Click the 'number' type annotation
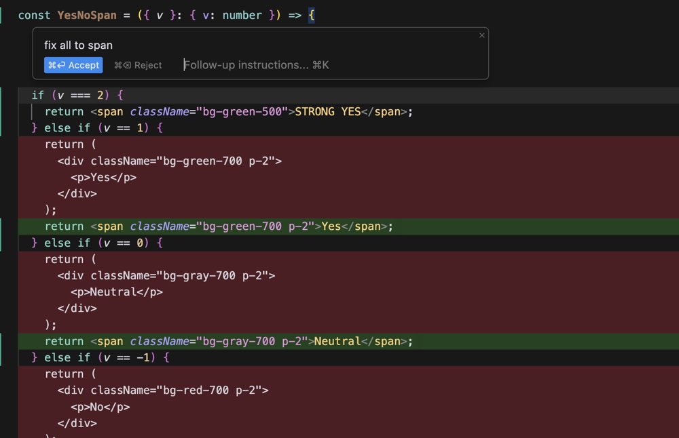 coord(242,15)
